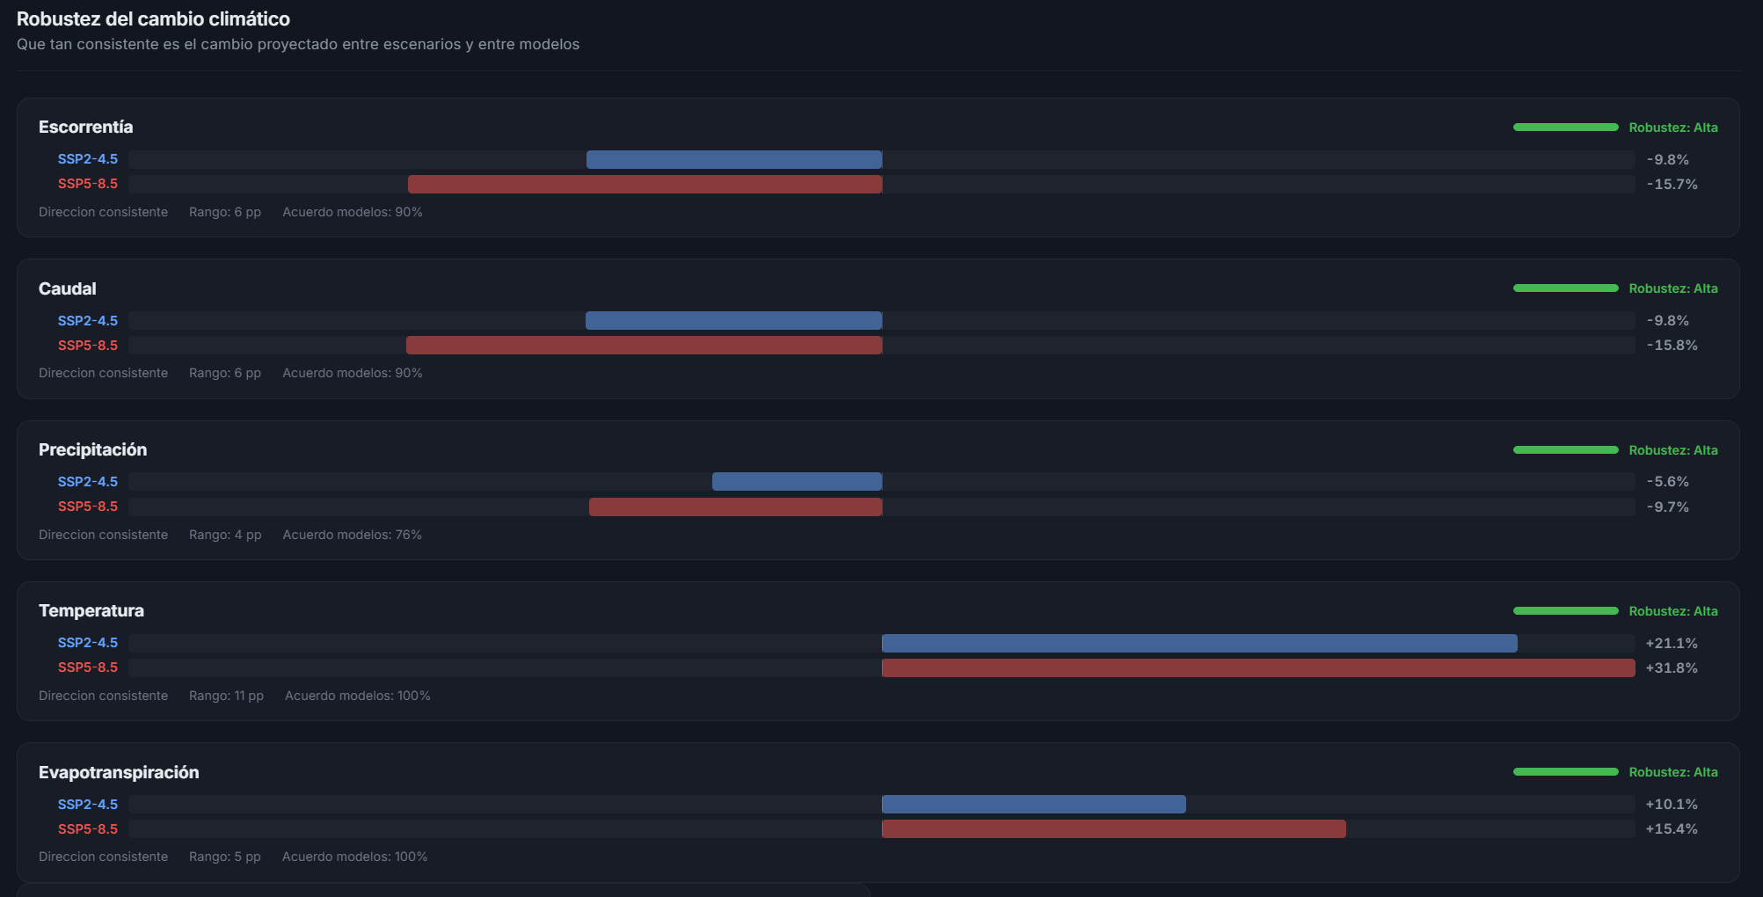Select the Temperatura SSP2-4.5 blue bar

click(x=1199, y=643)
